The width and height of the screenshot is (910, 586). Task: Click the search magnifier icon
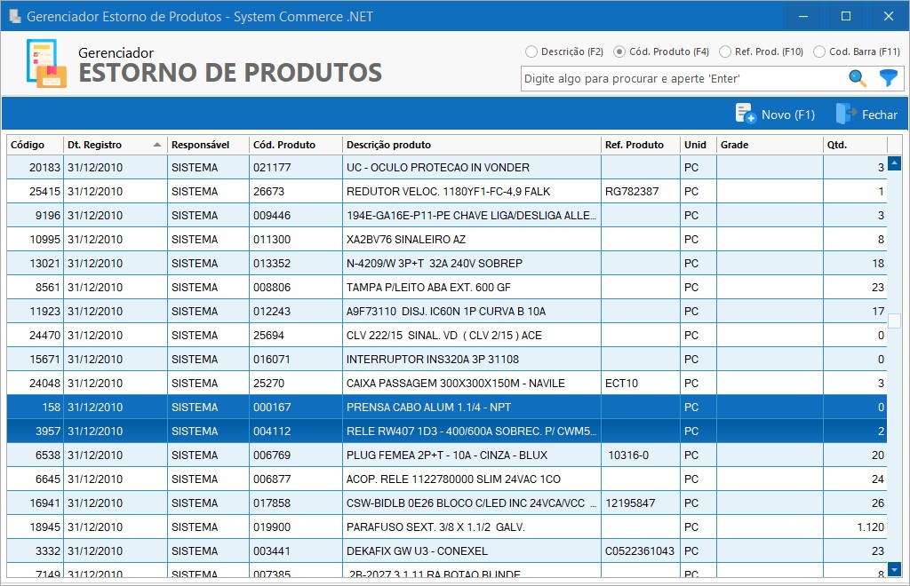click(x=856, y=78)
